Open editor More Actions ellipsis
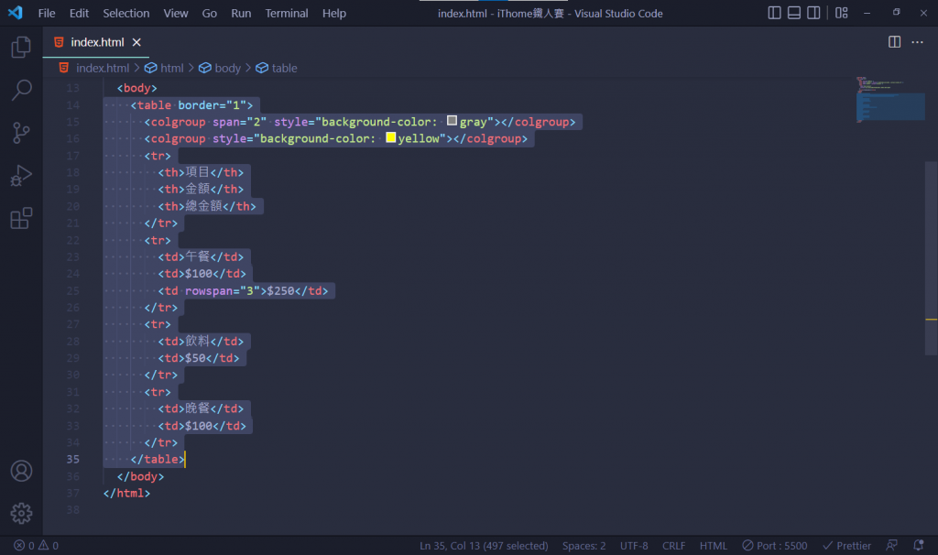This screenshot has height=555, width=938. click(917, 42)
